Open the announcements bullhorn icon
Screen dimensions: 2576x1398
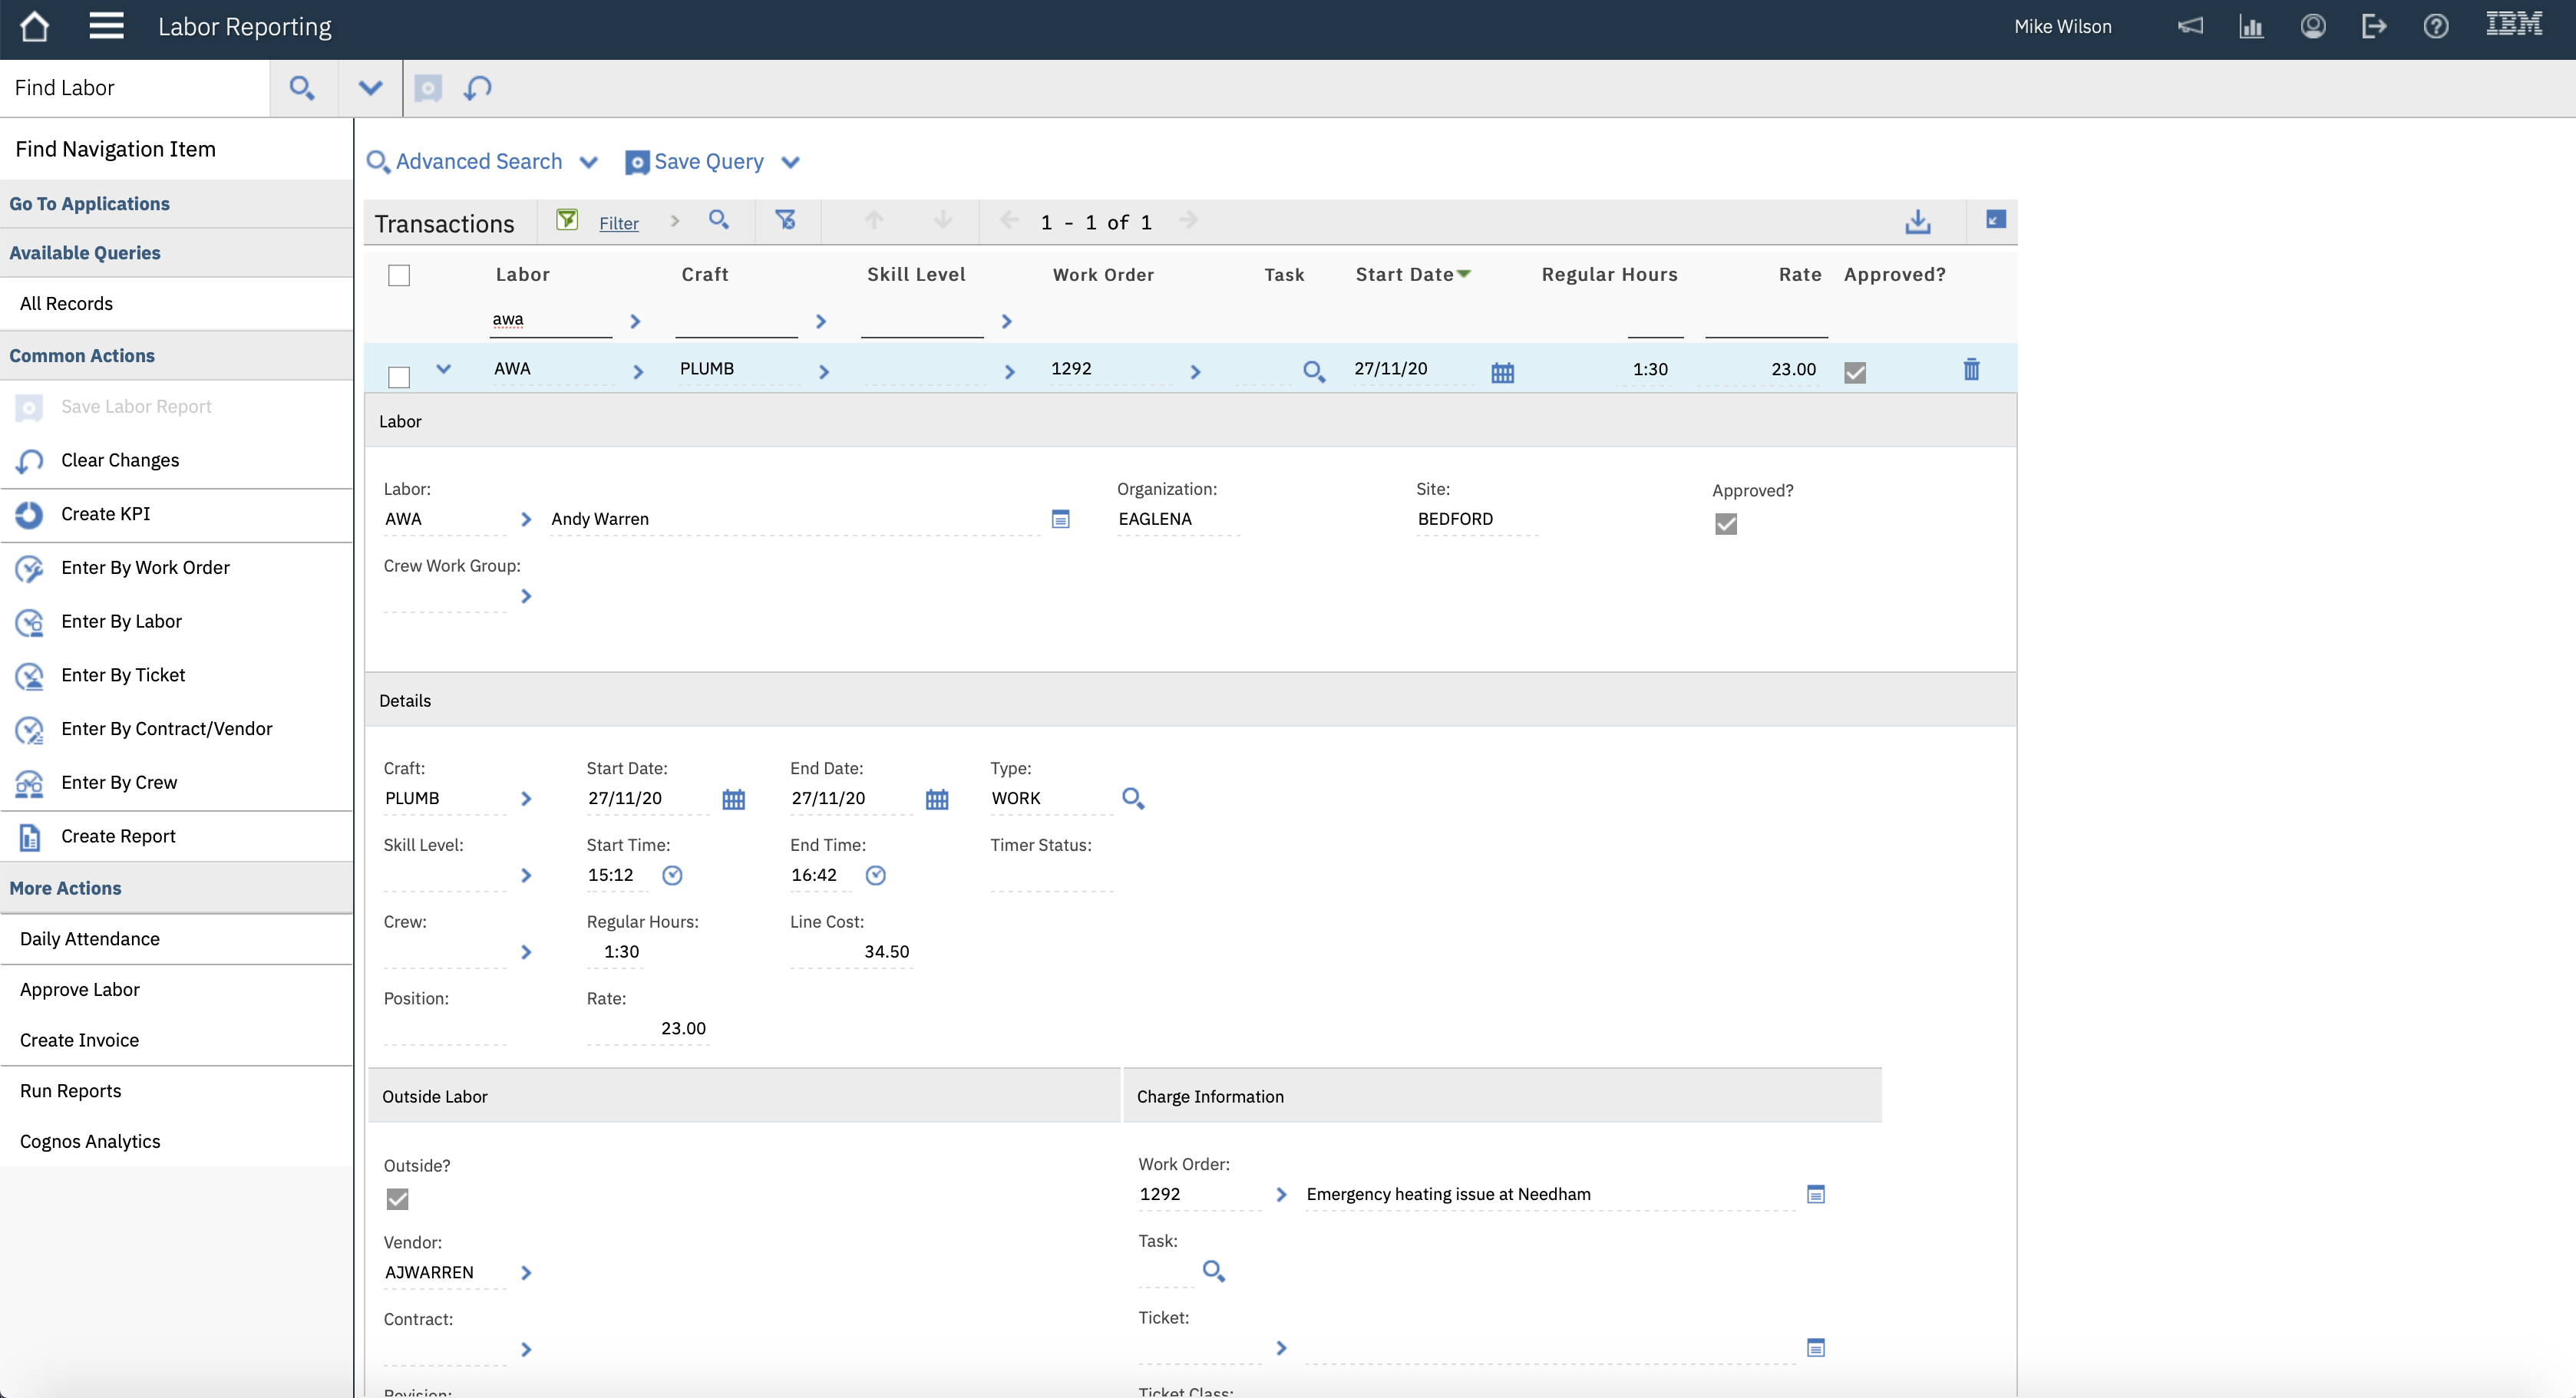(2190, 26)
